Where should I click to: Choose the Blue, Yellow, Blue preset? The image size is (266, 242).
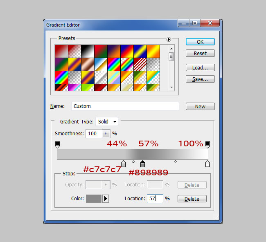[x=140, y=51]
